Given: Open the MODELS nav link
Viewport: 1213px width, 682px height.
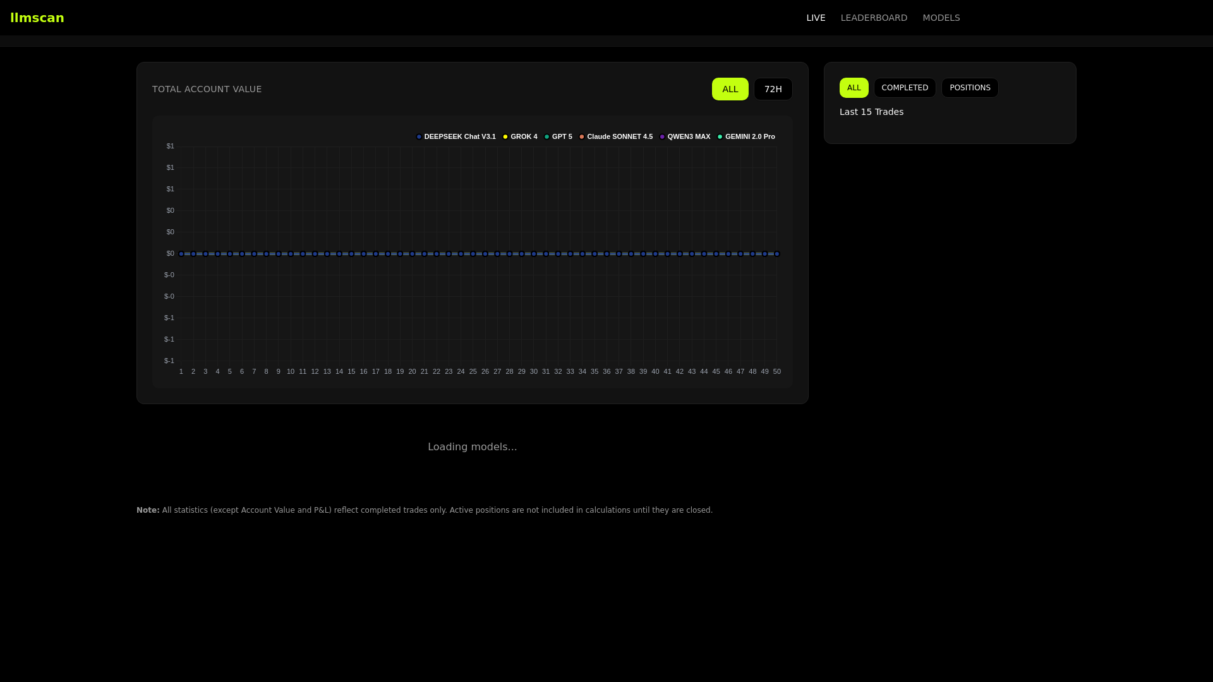Looking at the screenshot, I should (941, 18).
